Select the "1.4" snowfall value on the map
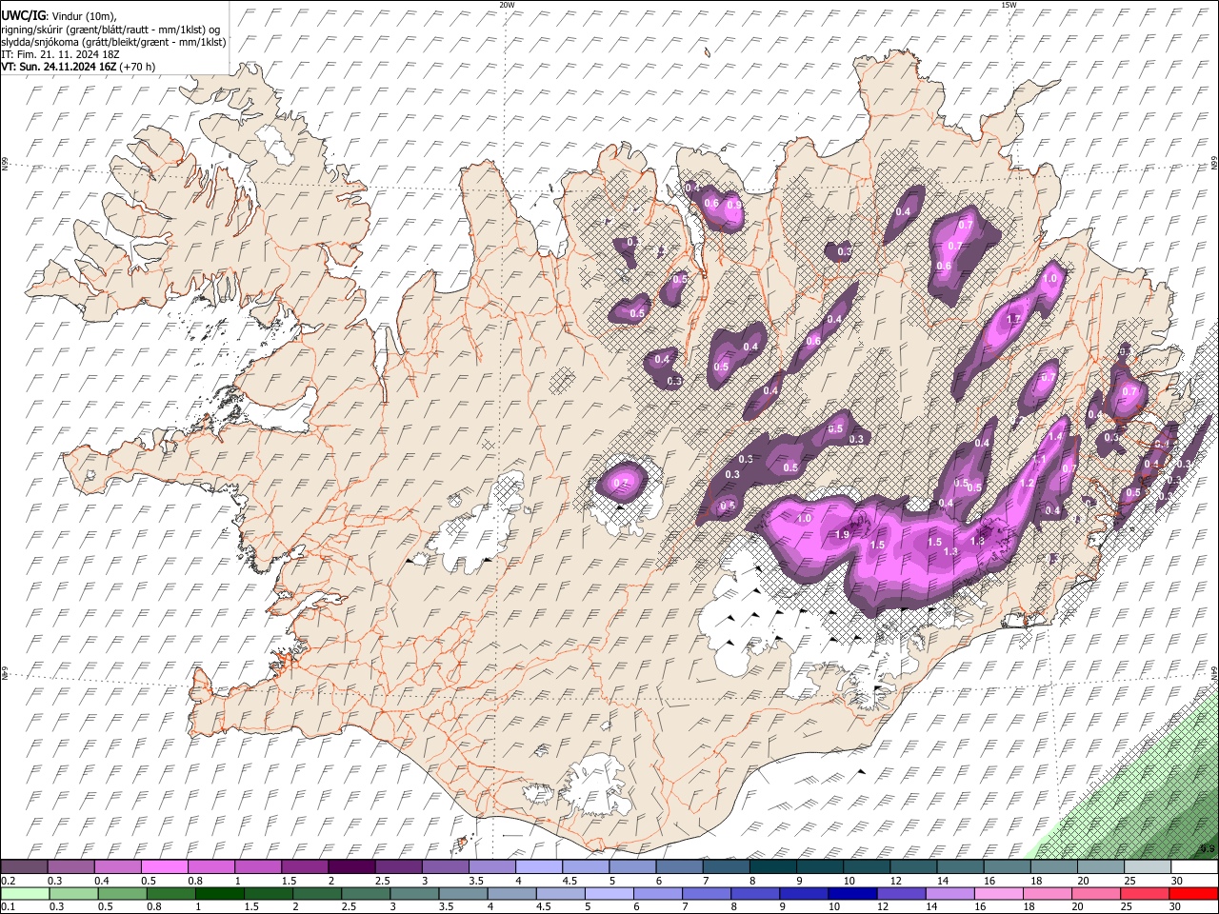Image resolution: width=1219 pixels, height=914 pixels. pyautogui.click(x=1055, y=436)
